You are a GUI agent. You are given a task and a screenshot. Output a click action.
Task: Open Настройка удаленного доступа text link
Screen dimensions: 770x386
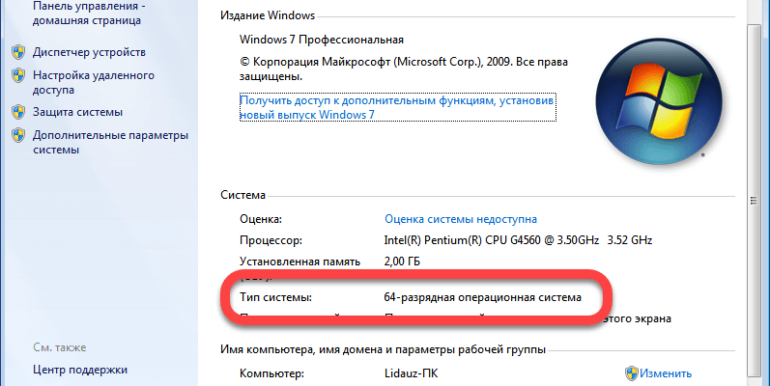[94, 82]
